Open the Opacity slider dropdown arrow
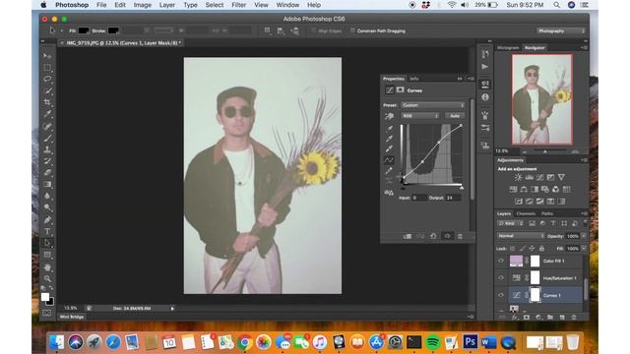Image resolution: width=630 pixels, height=354 pixels. tap(584, 236)
